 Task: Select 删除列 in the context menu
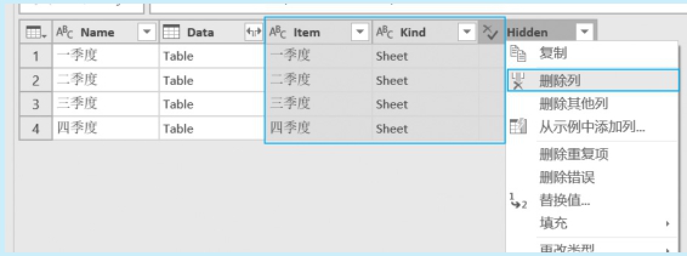coord(561,80)
